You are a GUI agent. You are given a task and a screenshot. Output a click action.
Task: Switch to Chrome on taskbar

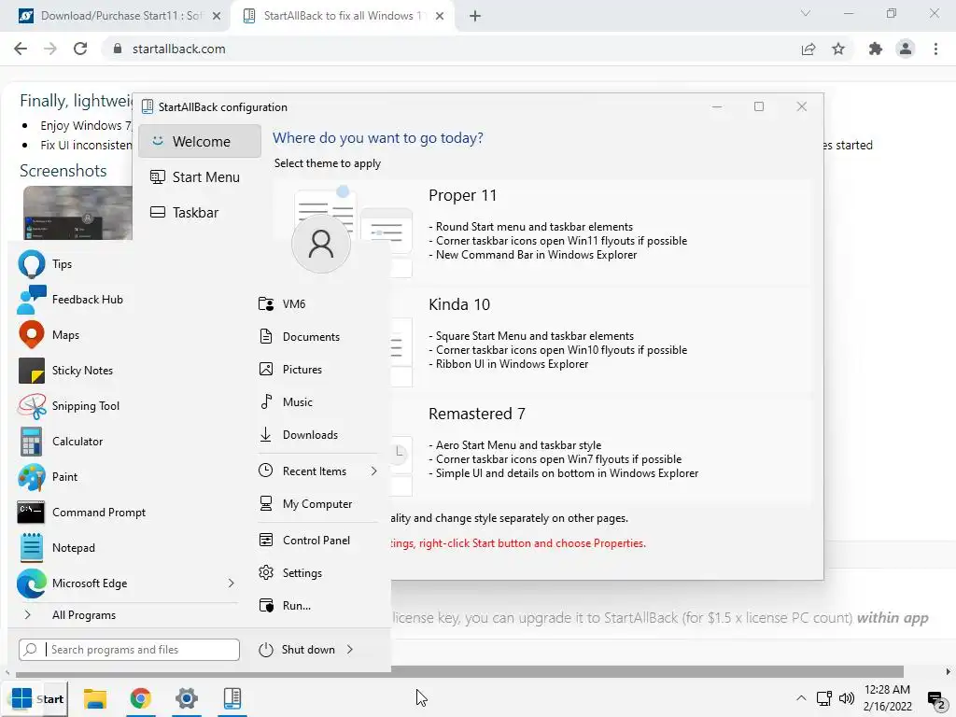(140, 698)
